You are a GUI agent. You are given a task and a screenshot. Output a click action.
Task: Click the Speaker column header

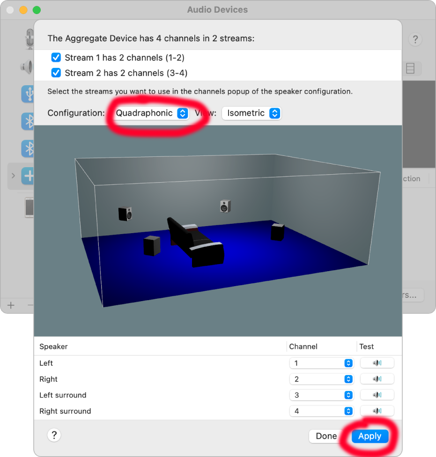click(x=54, y=346)
